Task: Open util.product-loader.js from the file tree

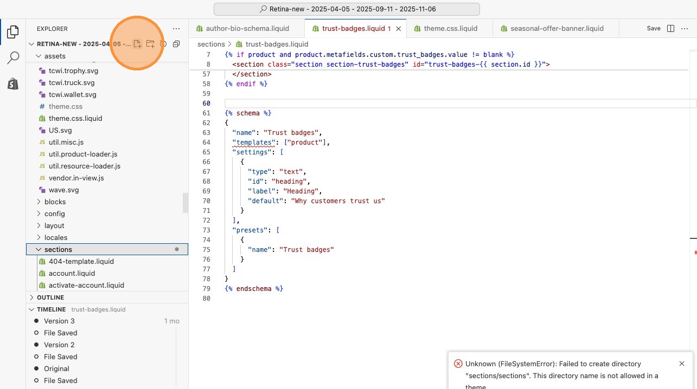Action: coord(82,154)
